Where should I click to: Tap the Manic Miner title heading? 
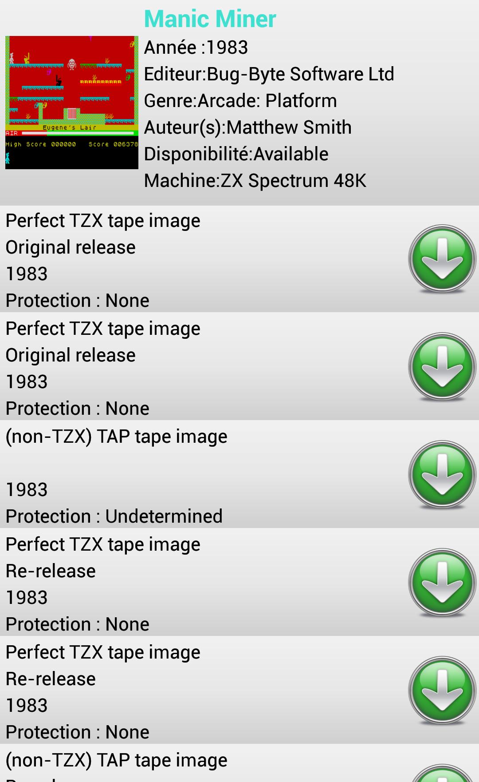[210, 19]
